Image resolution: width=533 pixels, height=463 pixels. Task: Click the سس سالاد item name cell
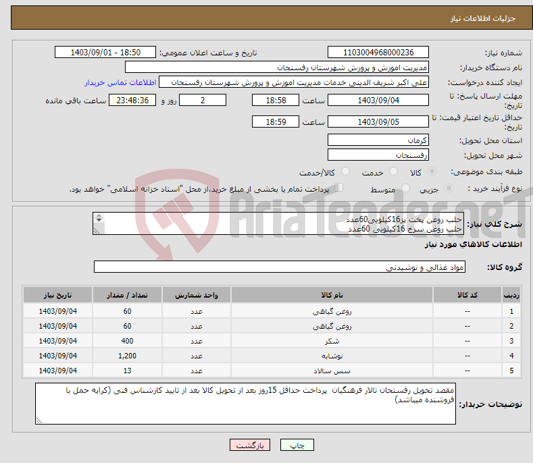(332, 371)
